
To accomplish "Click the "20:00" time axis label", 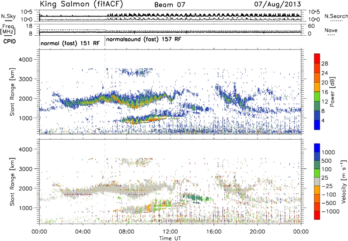I will coord(258,232).
